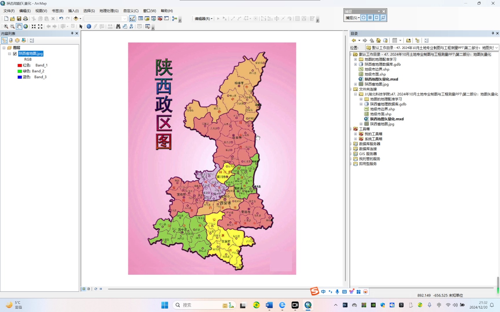This screenshot has width=500, height=312.
Task: Select the Identify tool
Action: (x=89, y=26)
